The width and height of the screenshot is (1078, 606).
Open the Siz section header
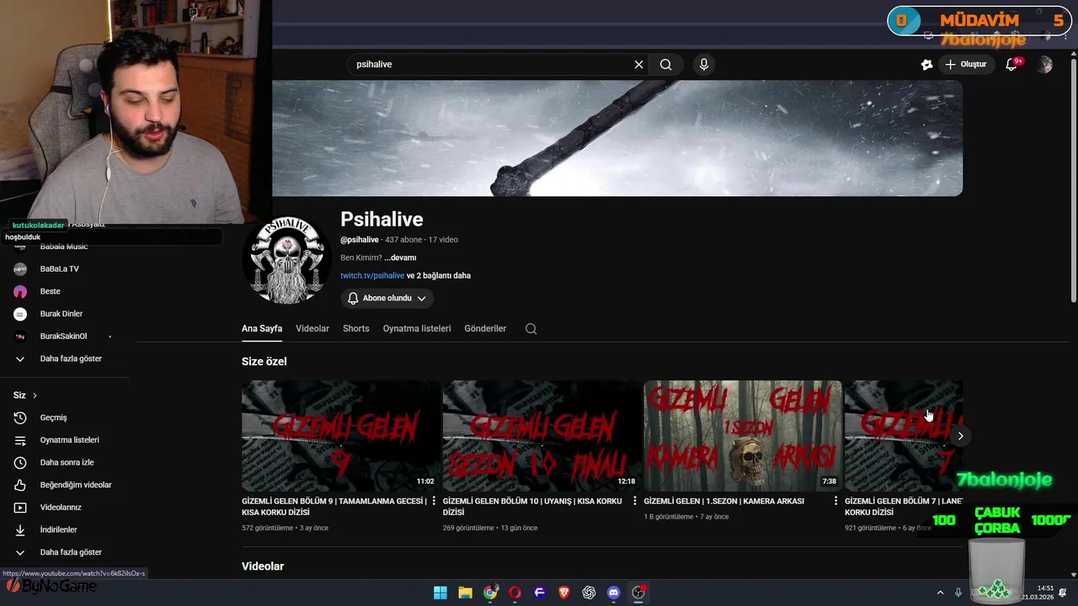[x=25, y=395]
